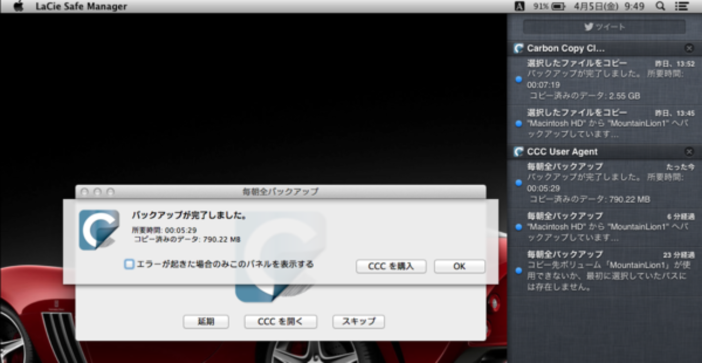Click the battery status icon
The width and height of the screenshot is (702, 363).
(558, 6)
